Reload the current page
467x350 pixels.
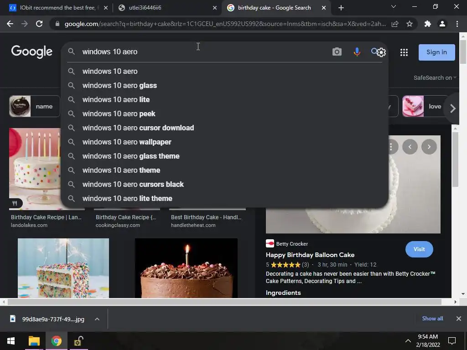click(x=39, y=24)
